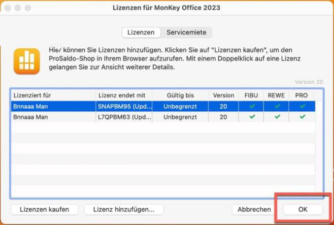Screen dimensions: 334x225
Task: Cancel with the Abbrechen button
Action: pyautogui.click(x=254, y=209)
